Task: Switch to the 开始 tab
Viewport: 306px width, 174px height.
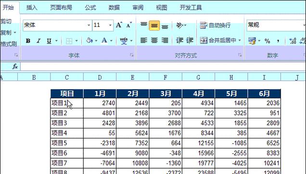Action: (x=8, y=7)
